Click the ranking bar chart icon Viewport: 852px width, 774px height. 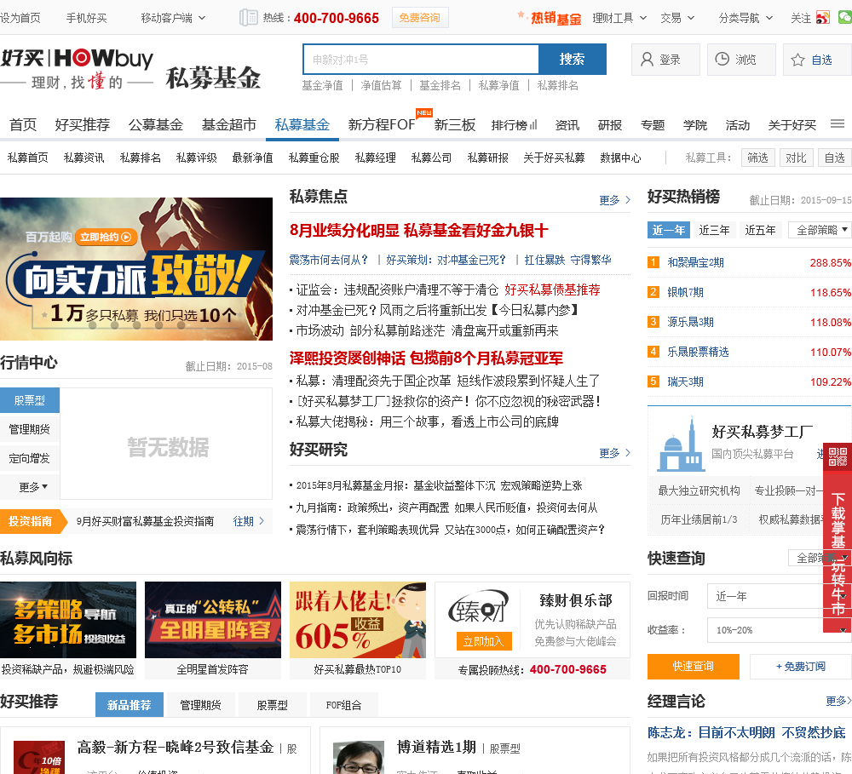click(533, 124)
